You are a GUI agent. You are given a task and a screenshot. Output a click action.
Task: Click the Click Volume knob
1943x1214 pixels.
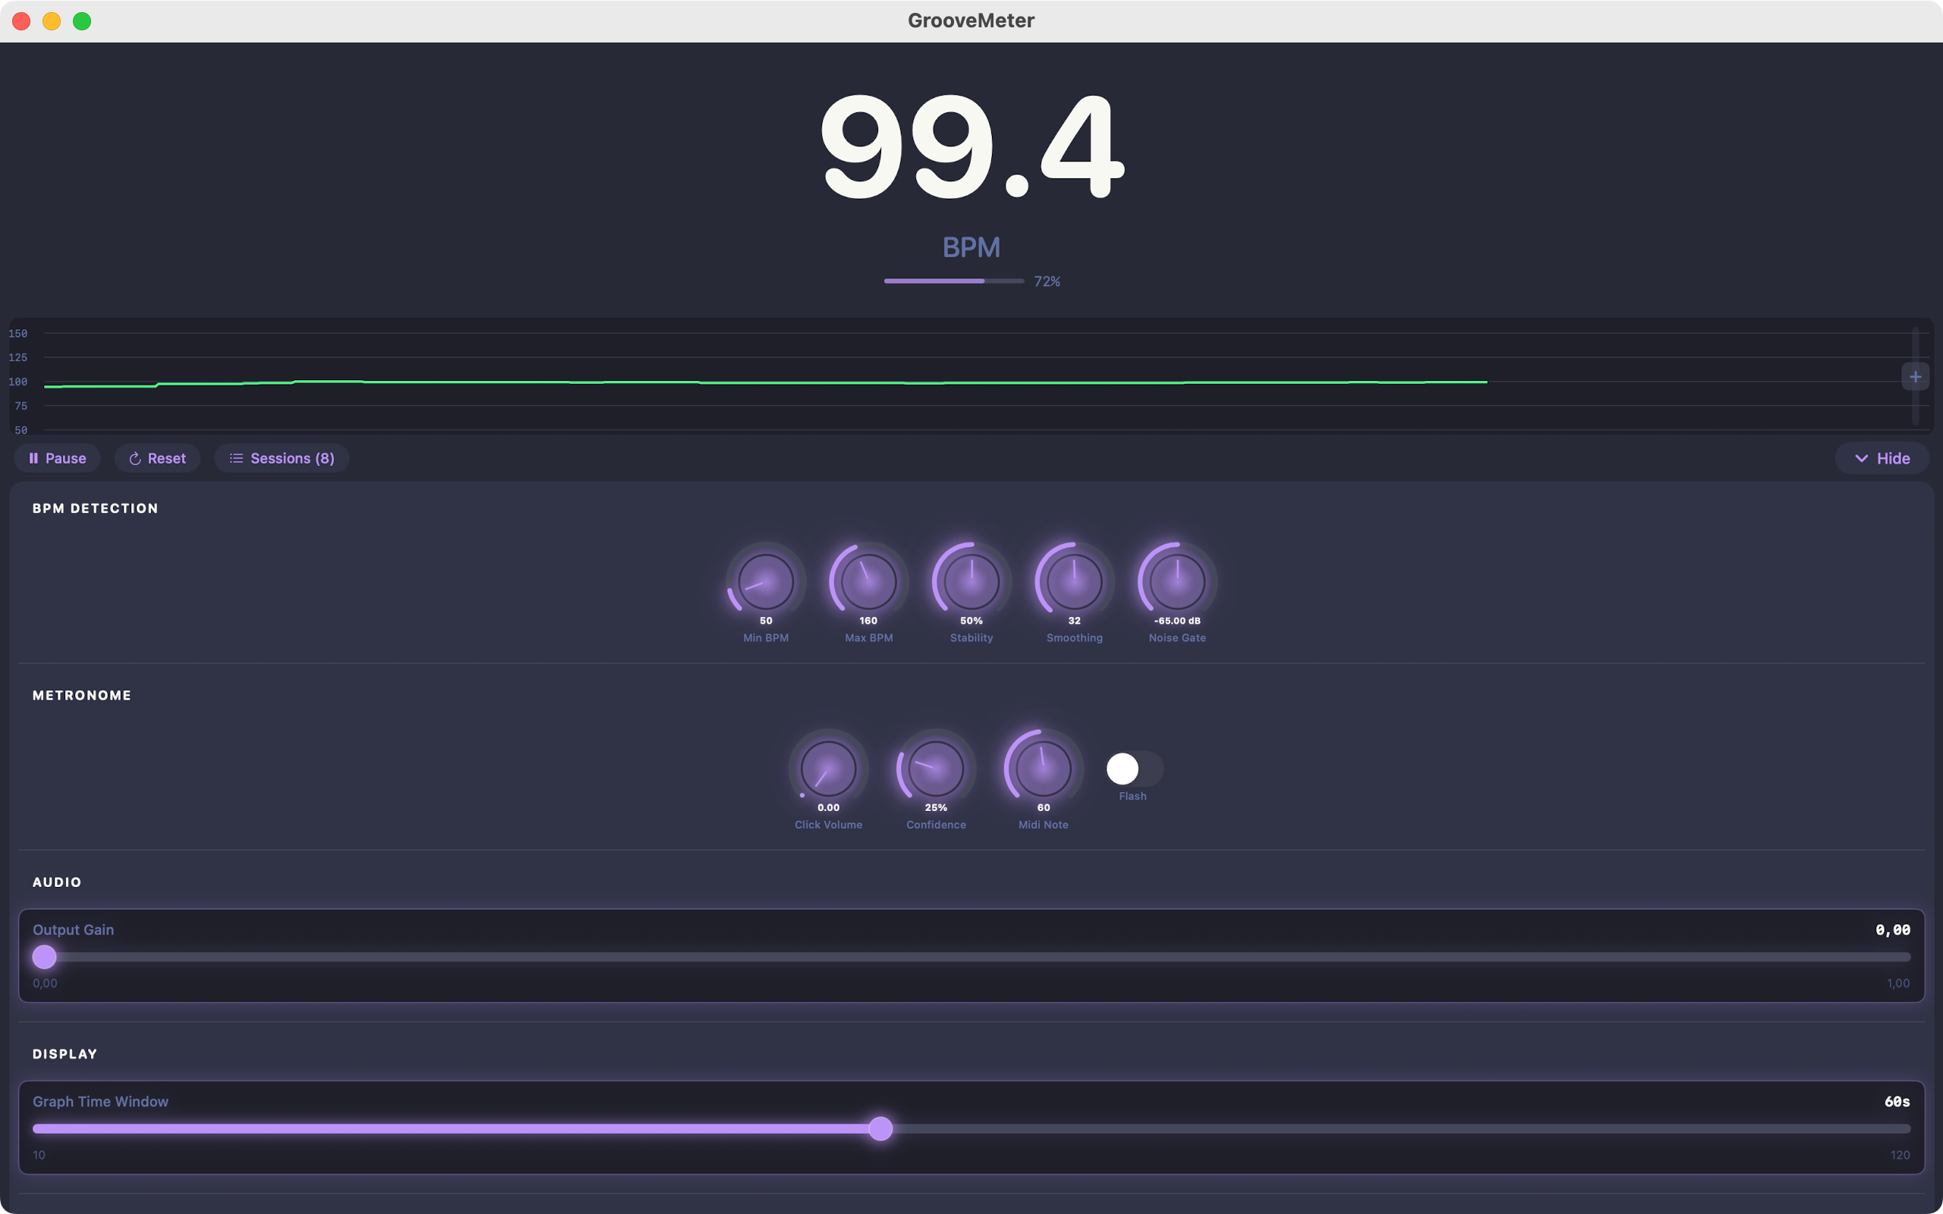pos(829,769)
